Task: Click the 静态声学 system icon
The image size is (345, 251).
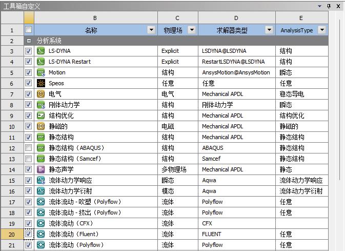Action: coord(40,169)
